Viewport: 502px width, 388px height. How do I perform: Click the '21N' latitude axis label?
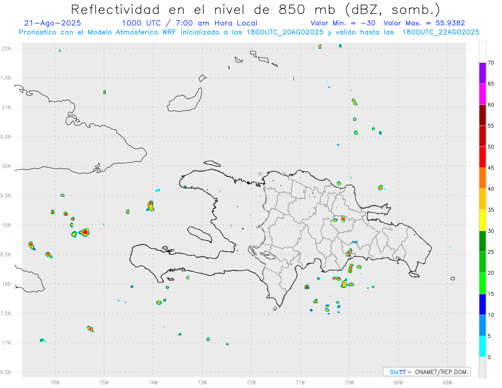pos(7,107)
